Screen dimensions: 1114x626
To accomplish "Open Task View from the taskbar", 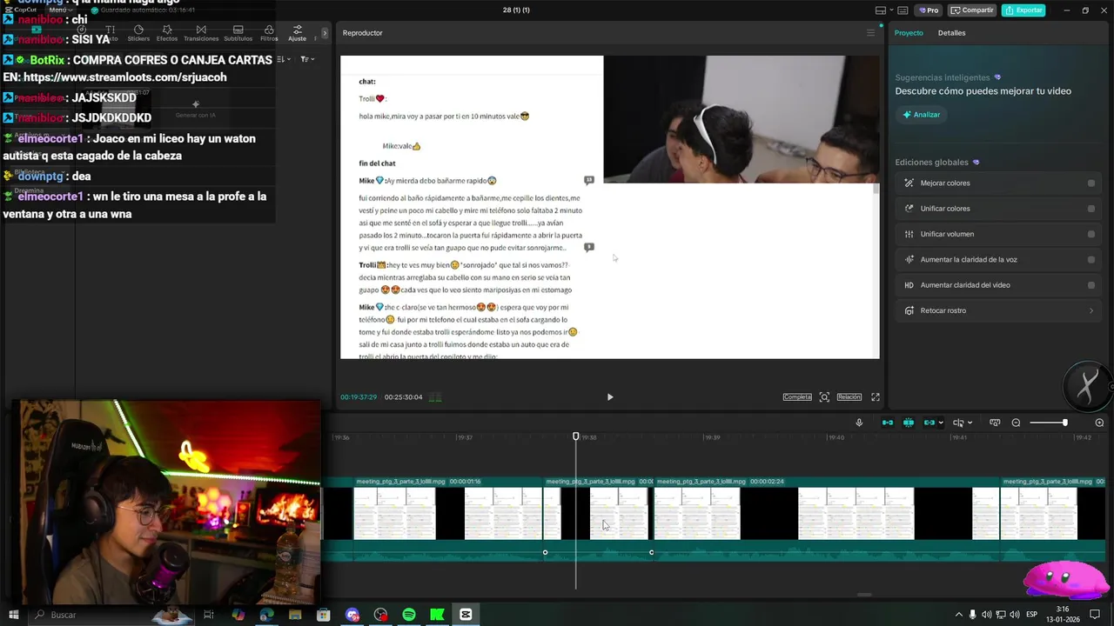I will (209, 615).
